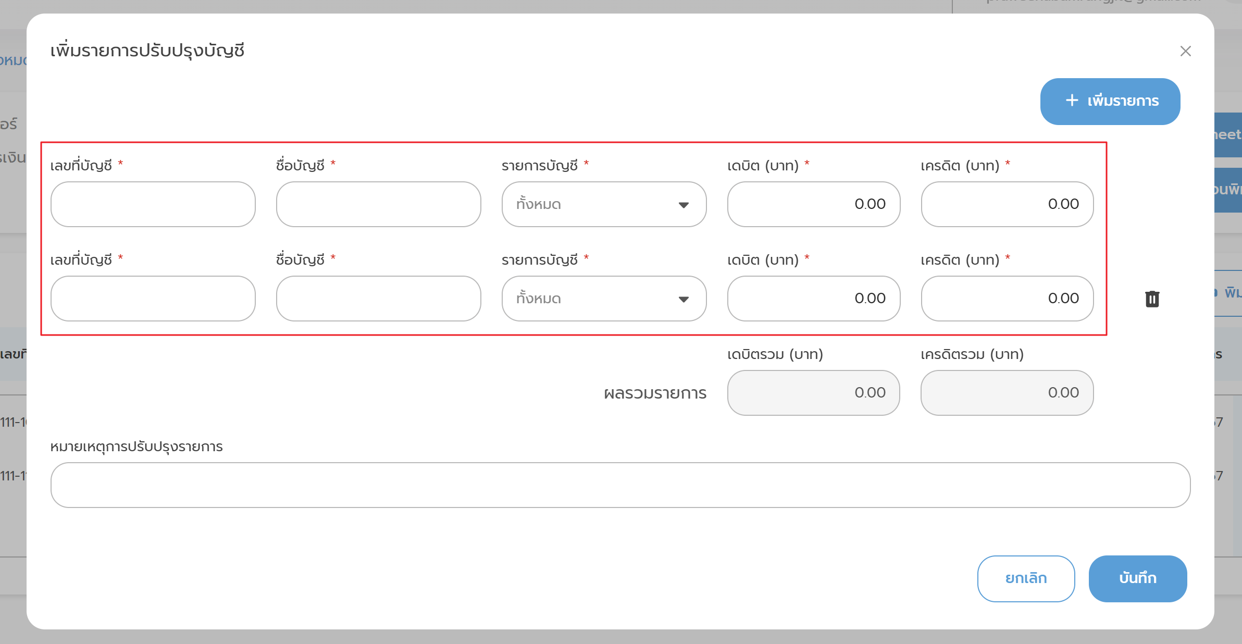1242x644 pixels.
Task: Click the trash icon to delete second row
Action: tap(1152, 299)
